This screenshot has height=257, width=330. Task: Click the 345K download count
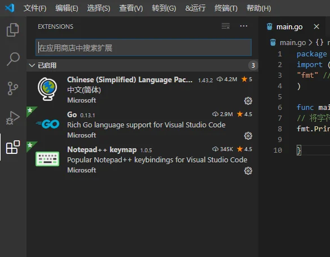(222, 149)
